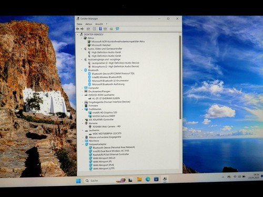Open the Windows Start button
The image size is (263, 197).
click(x=78, y=181)
